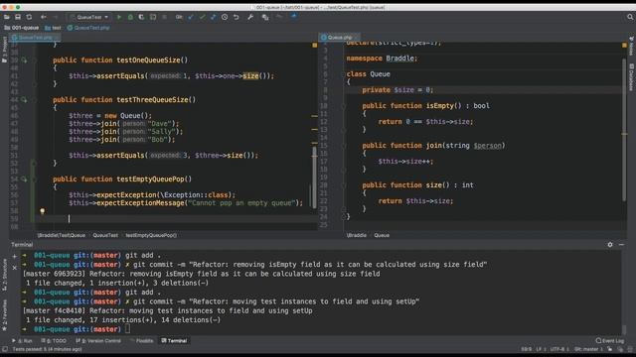Open the QueueTest run configuration dropdown
This screenshot has width=636, height=357.
[x=89, y=17]
